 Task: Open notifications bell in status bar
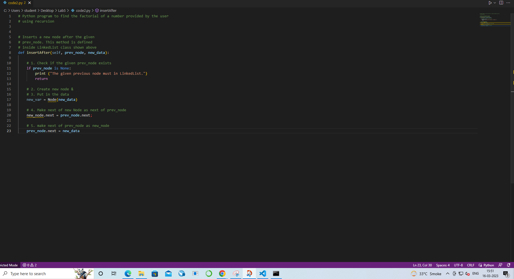pos(508,265)
